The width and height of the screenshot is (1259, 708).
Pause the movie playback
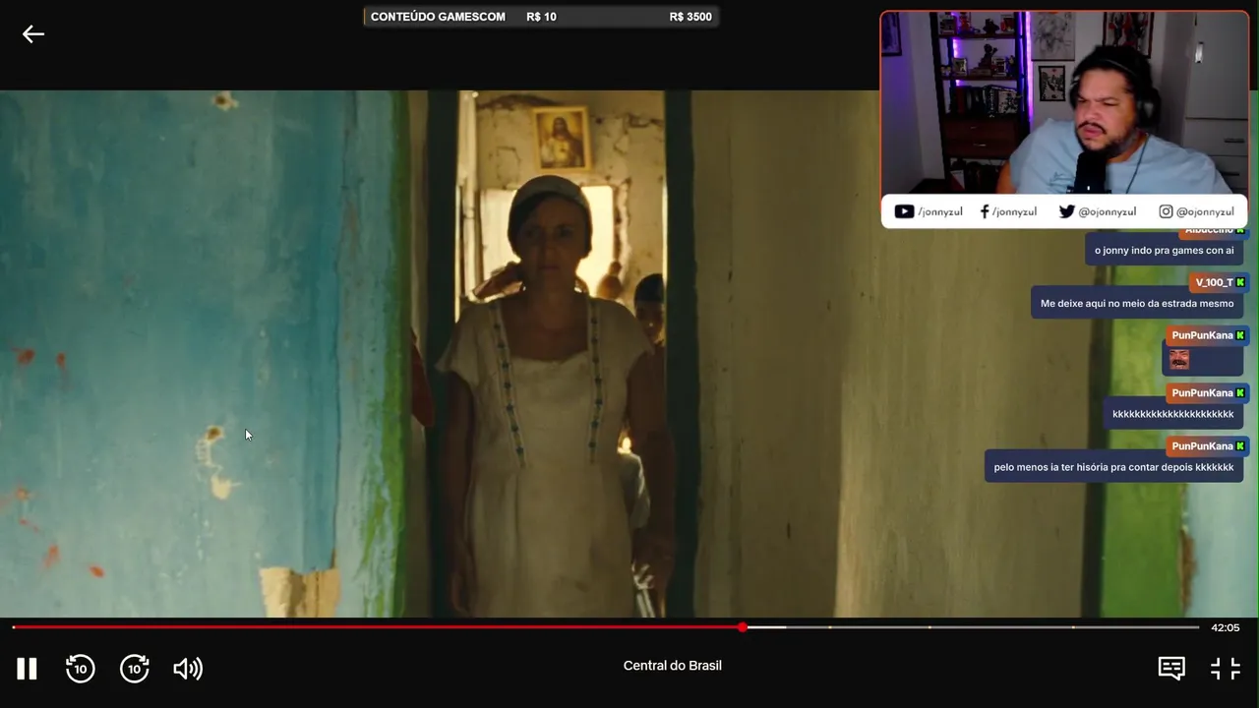[27, 669]
